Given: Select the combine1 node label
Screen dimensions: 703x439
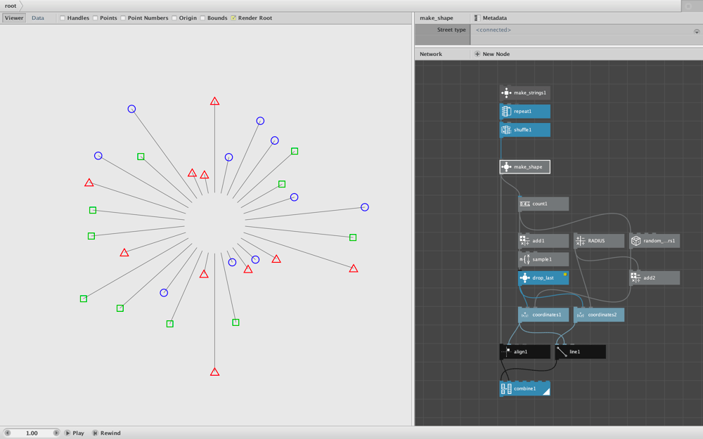Looking at the screenshot, I should 524,388.
